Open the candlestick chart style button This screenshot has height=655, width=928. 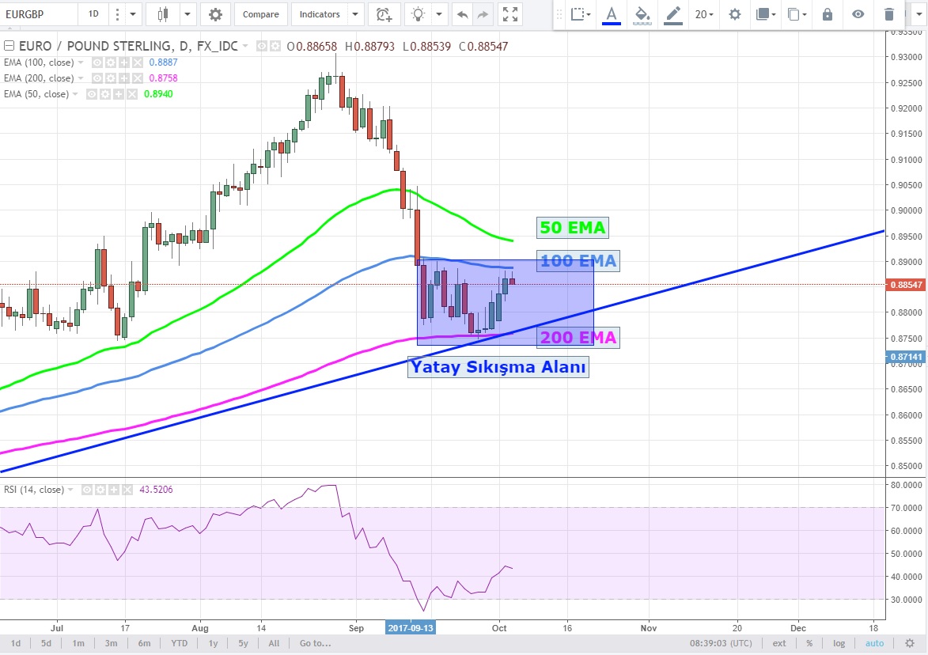click(x=164, y=14)
